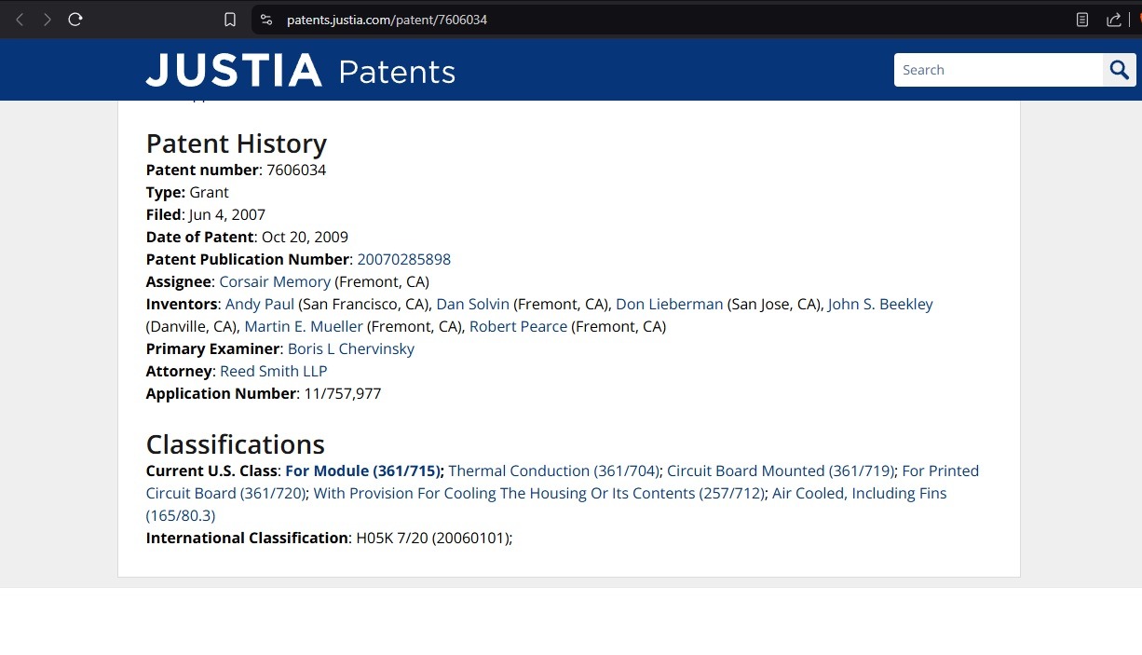Open the Corsair Memory assignee link

pos(275,281)
